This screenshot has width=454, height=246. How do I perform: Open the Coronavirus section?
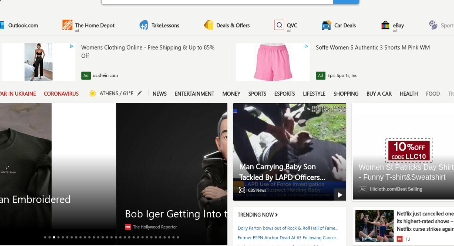[61, 94]
